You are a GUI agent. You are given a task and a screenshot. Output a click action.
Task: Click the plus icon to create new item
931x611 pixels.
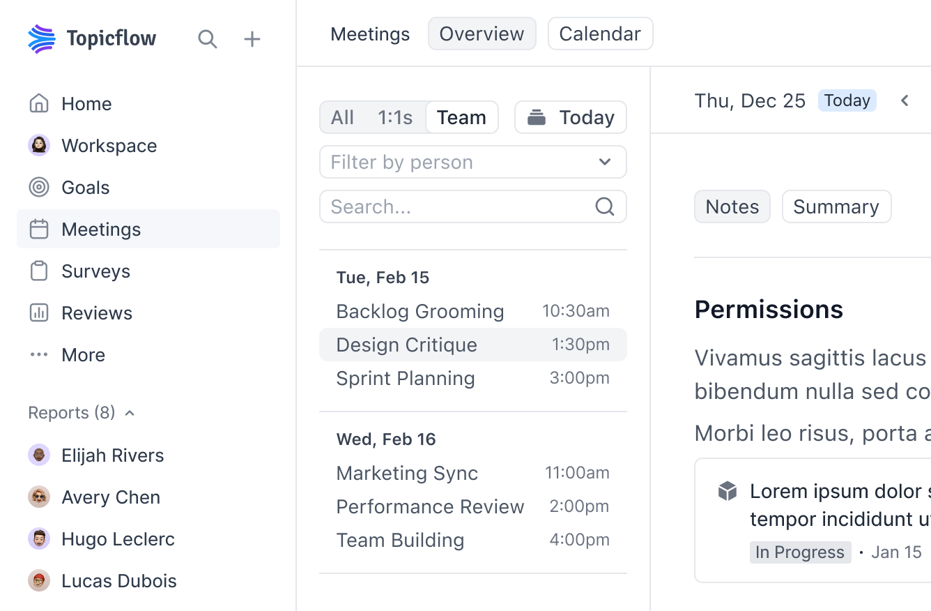(x=252, y=39)
